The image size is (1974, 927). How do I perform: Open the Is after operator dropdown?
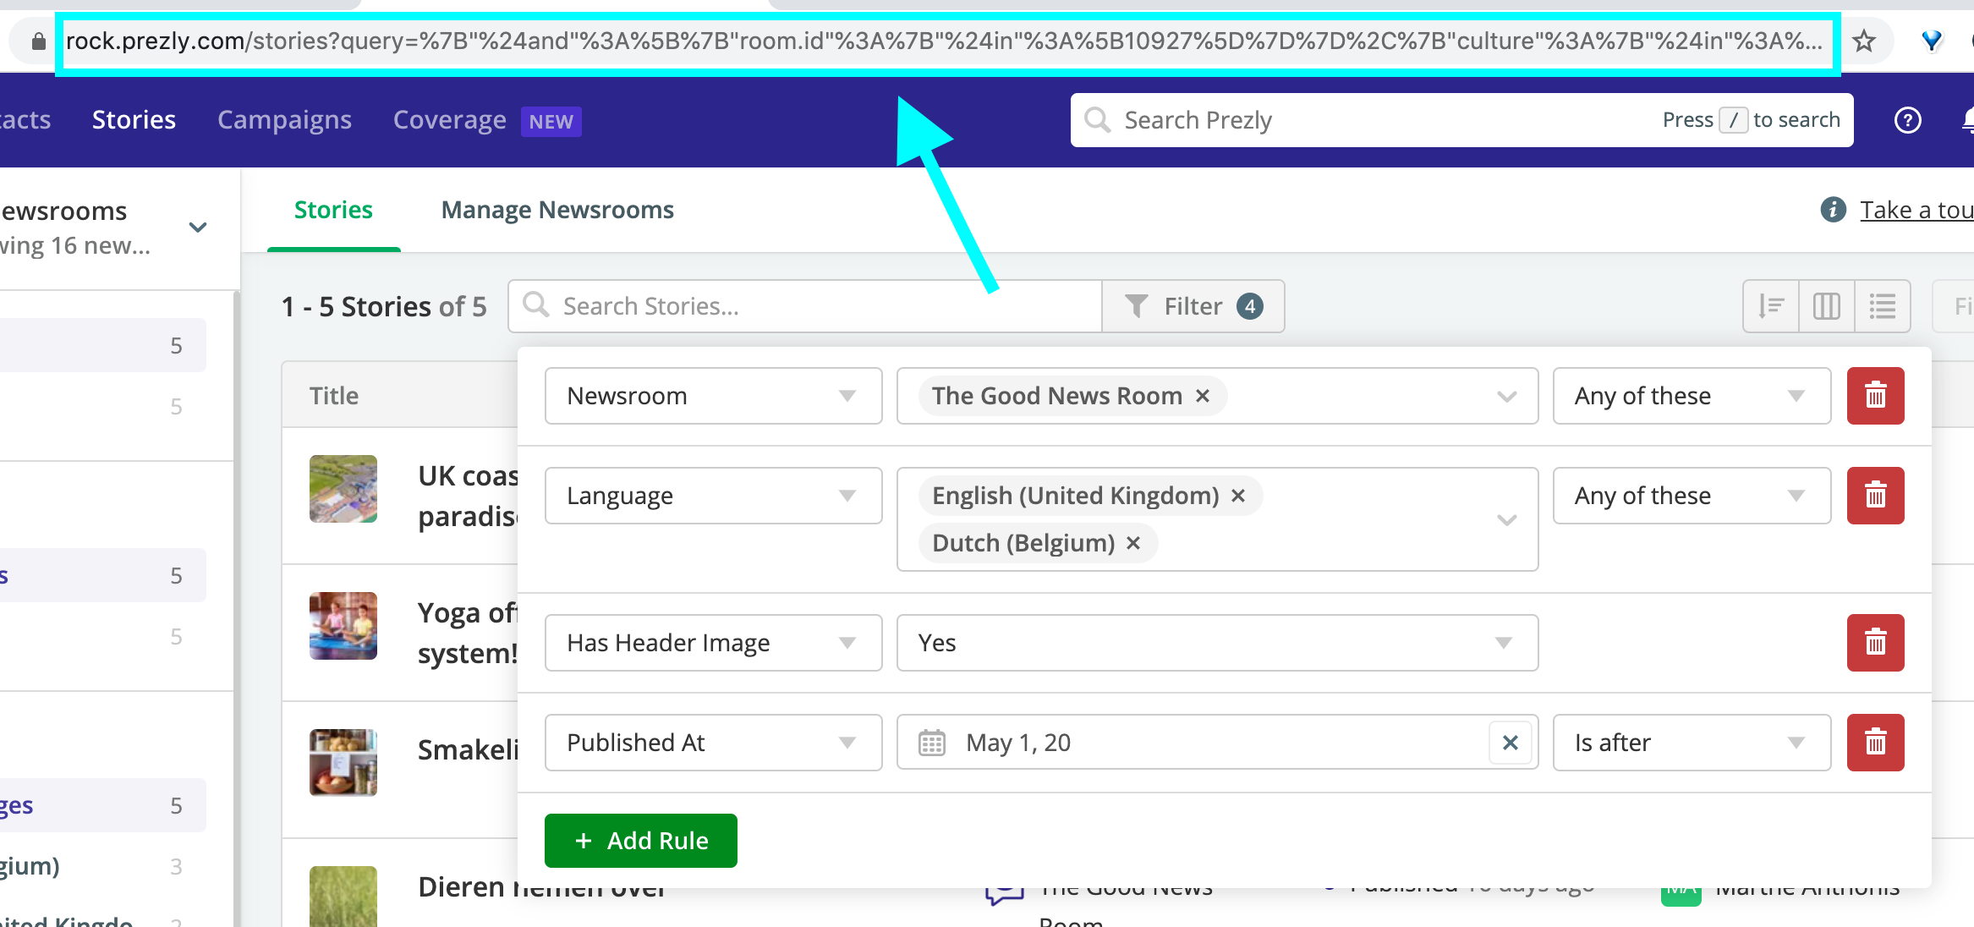point(1692,743)
